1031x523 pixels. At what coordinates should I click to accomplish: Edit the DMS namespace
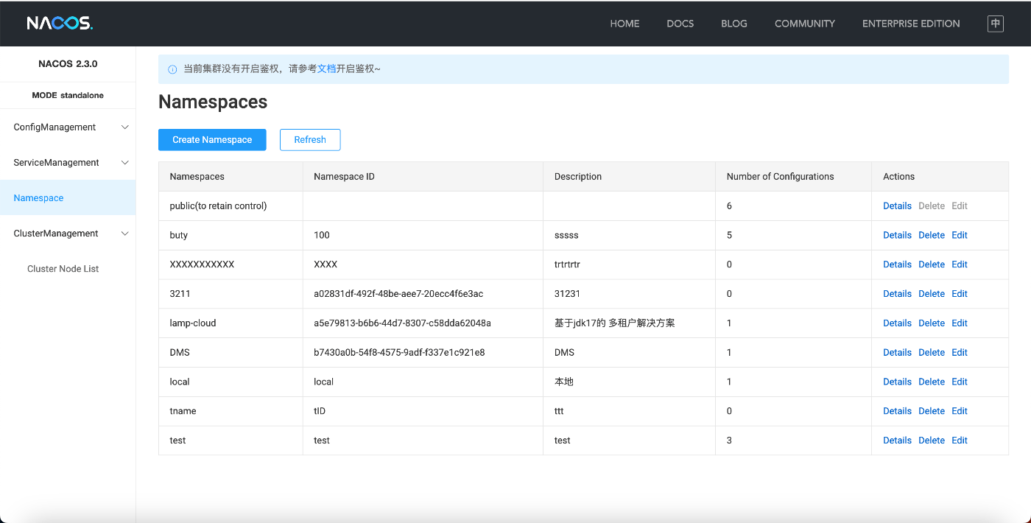point(960,353)
